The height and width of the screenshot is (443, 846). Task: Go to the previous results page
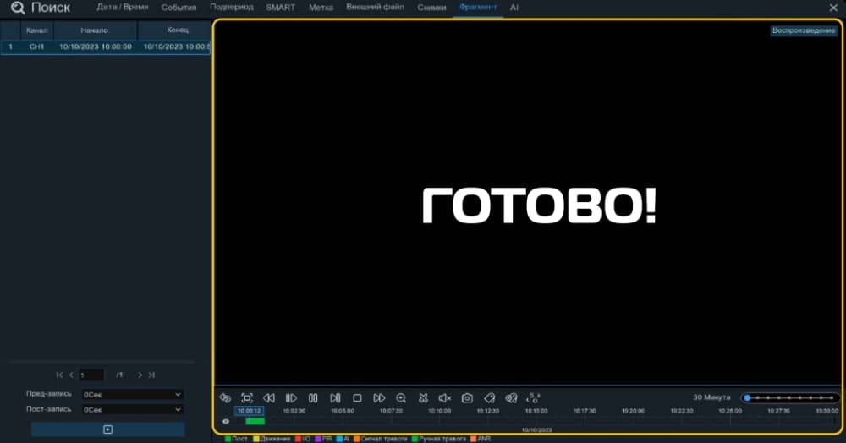71,375
